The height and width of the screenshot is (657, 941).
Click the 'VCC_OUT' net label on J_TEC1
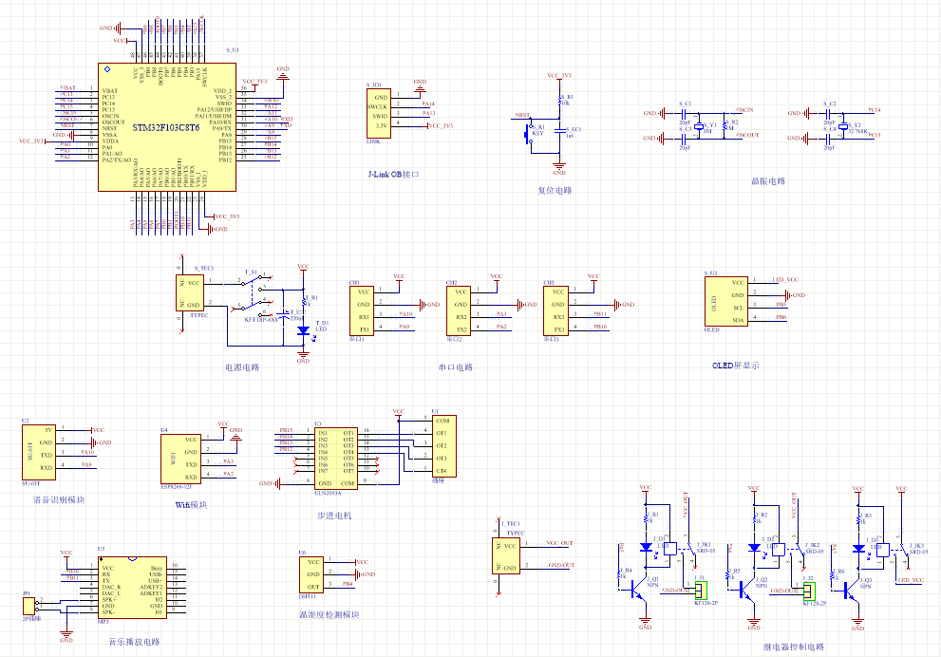pos(559,543)
